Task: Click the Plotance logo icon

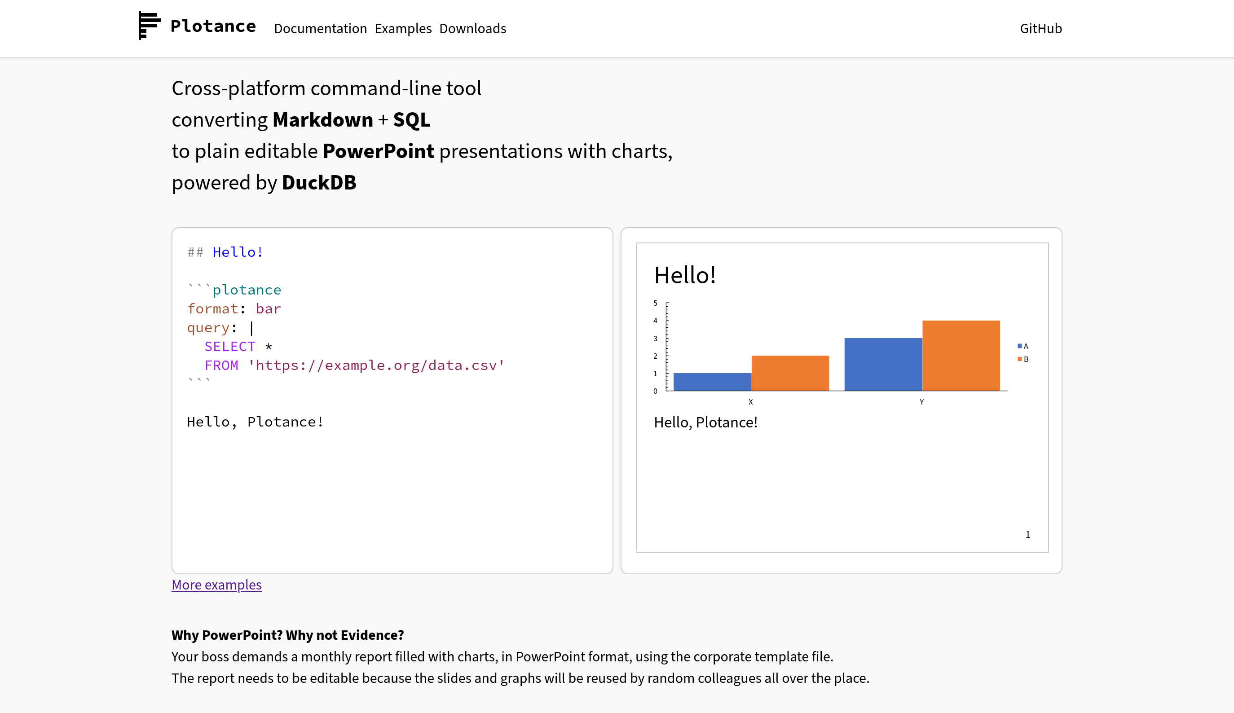Action: coord(150,26)
